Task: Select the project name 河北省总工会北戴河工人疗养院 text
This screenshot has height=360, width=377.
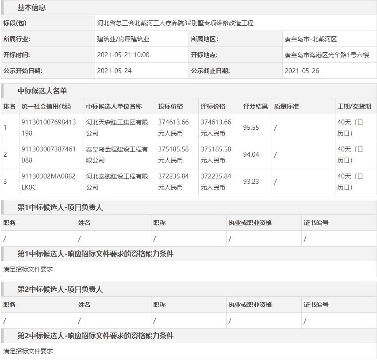Action: point(175,23)
